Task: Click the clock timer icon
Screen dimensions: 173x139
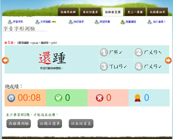Action: 11,98
